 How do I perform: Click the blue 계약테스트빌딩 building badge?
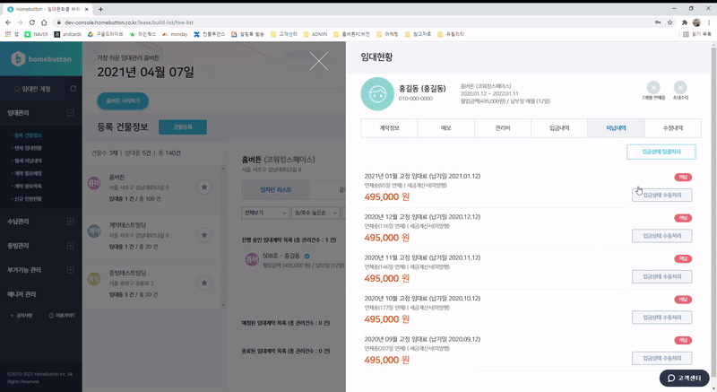click(94, 231)
